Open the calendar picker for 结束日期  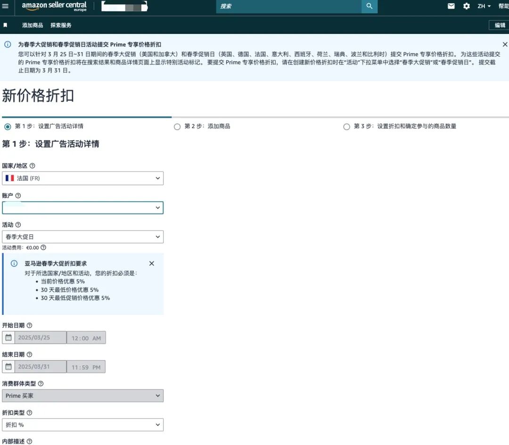[x=8, y=366]
